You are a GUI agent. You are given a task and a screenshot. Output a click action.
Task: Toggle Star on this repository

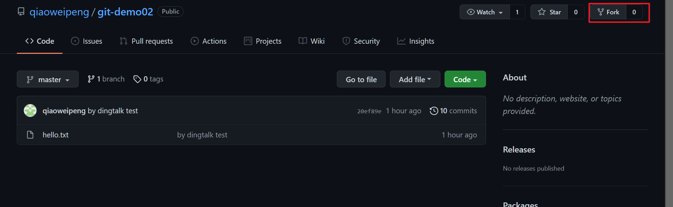pyautogui.click(x=549, y=12)
